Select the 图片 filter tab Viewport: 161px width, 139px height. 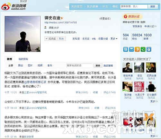(30, 65)
